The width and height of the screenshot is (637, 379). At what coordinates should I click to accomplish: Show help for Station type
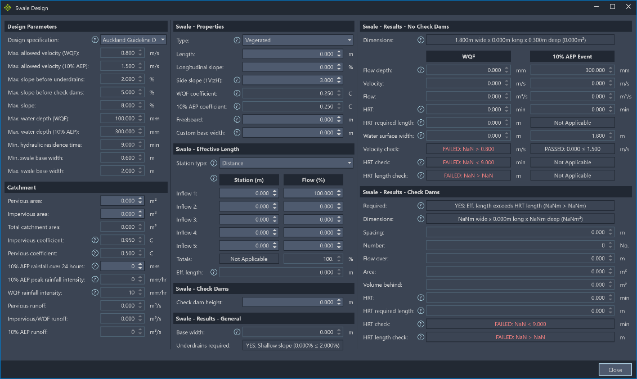pos(214,163)
